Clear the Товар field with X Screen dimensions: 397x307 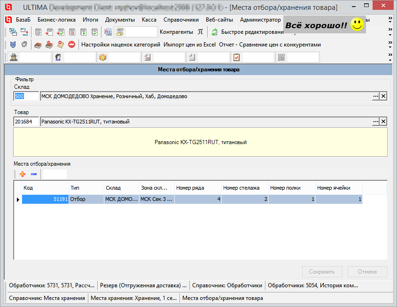click(x=383, y=122)
